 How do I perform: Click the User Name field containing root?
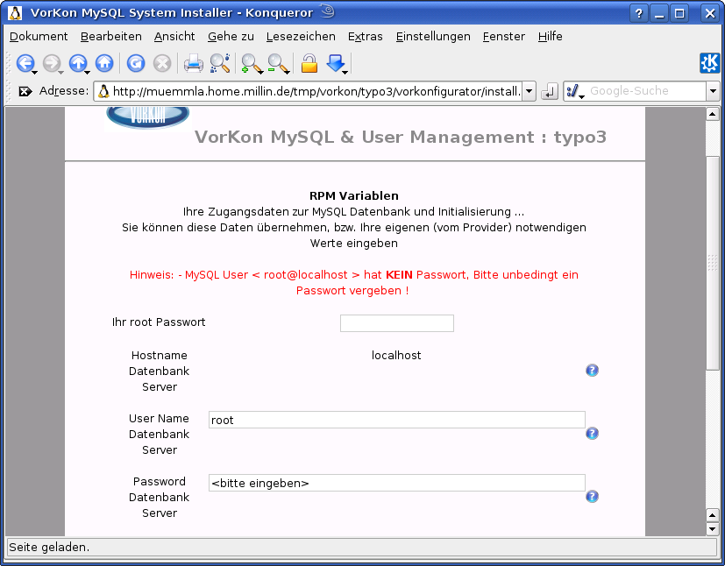tap(397, 420)
